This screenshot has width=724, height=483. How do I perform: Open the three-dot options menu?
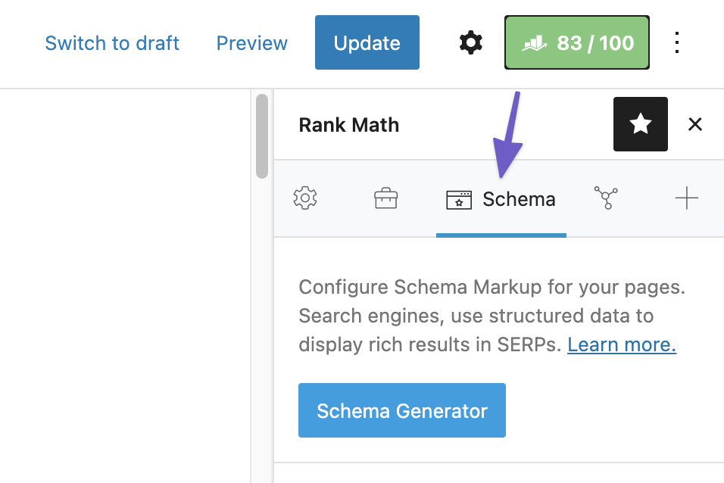[x=677, y=43]
